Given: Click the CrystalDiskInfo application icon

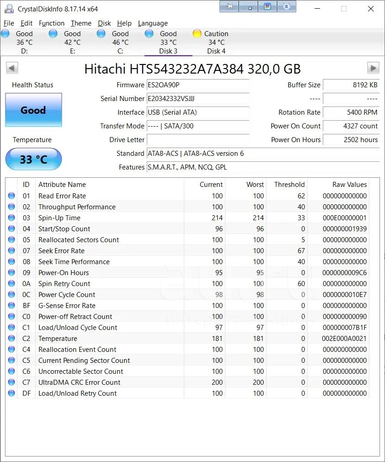Looking at the screenshot, I should click(9, 9).
